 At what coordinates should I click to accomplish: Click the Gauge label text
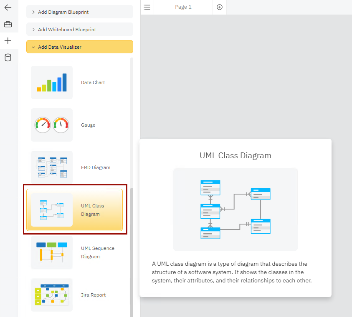tap(88, 125)
